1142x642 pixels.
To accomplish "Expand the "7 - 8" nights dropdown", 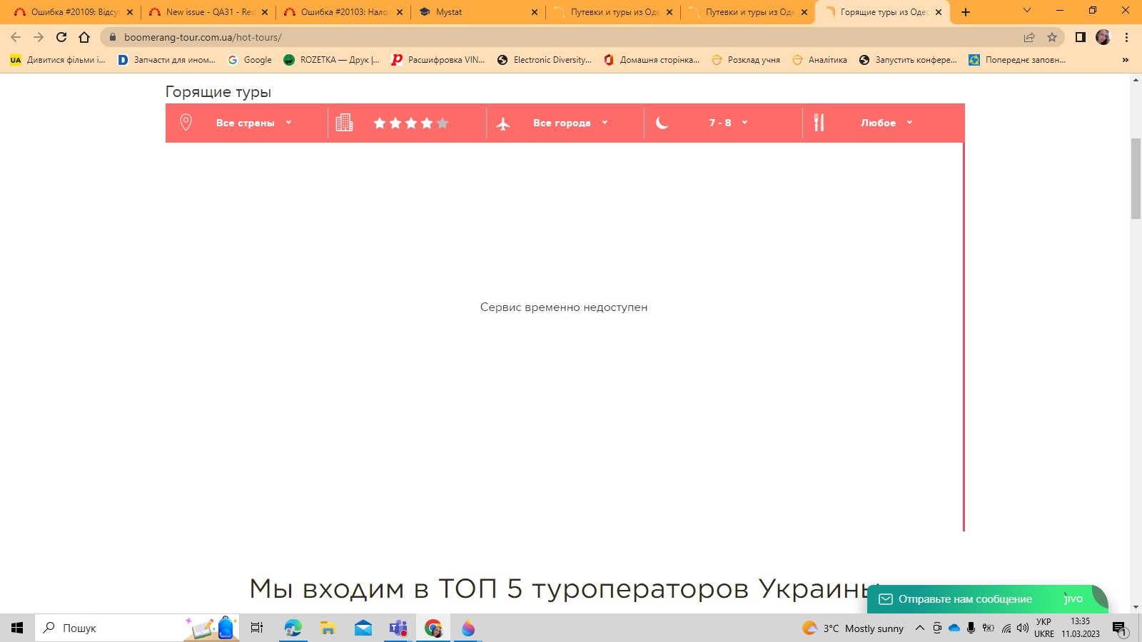I will click(728, 123).
